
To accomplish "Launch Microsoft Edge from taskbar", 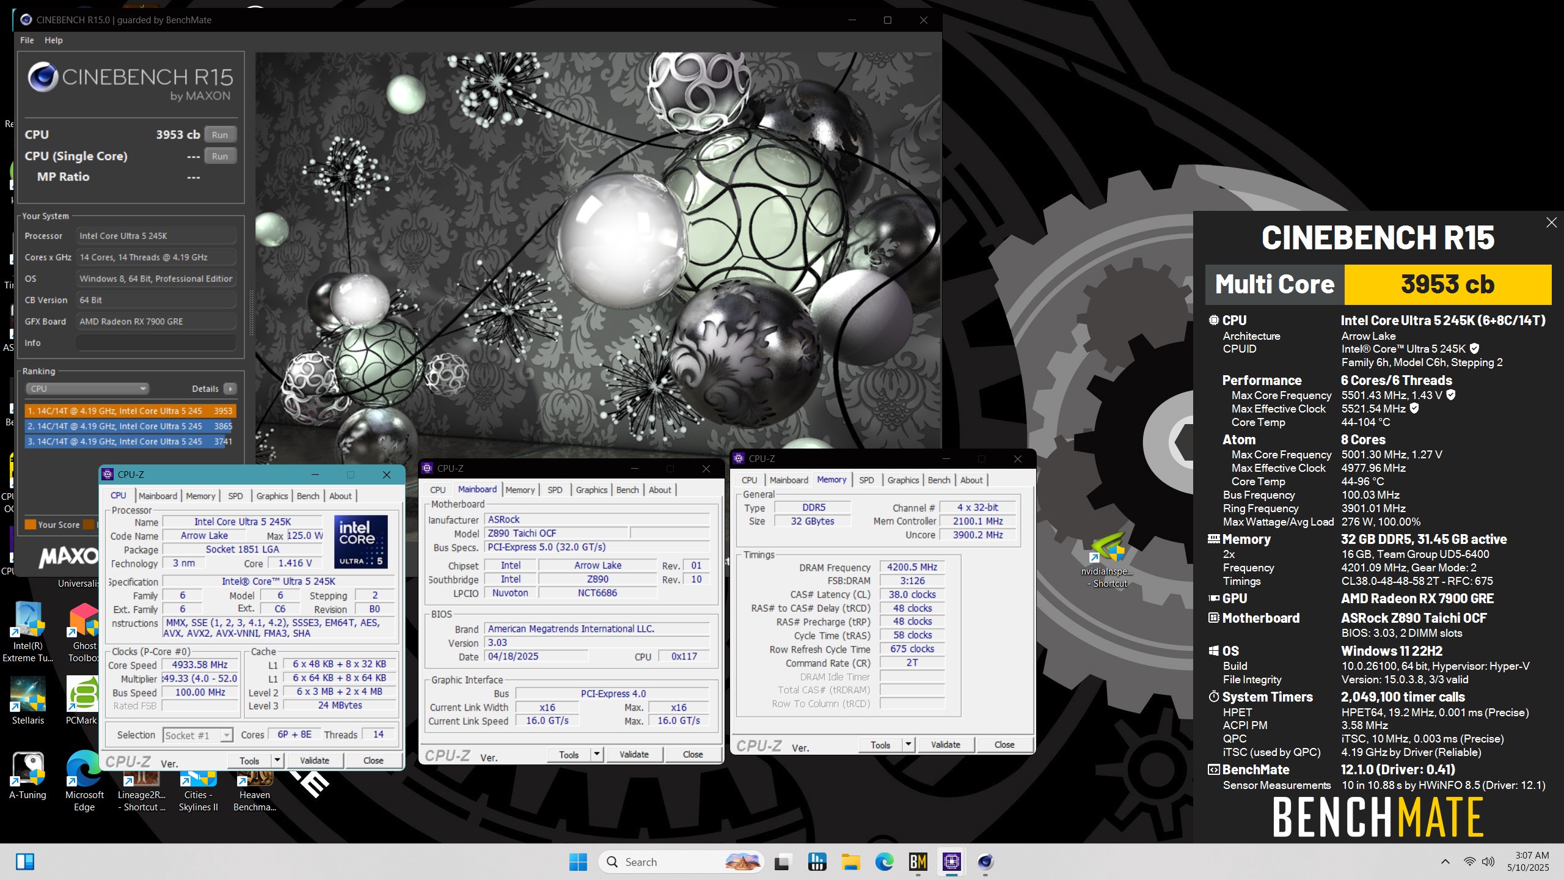I will tap(884, 862).
